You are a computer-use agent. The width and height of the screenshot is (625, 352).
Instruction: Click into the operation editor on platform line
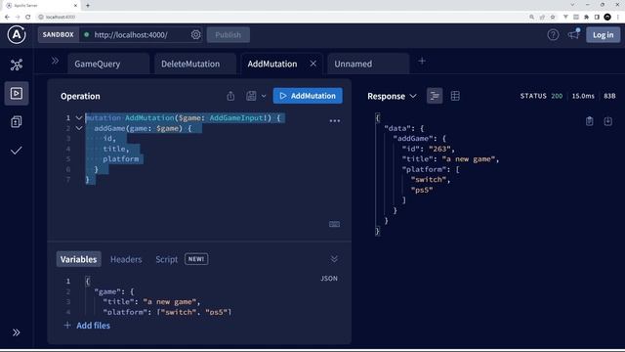coord(121,158)
